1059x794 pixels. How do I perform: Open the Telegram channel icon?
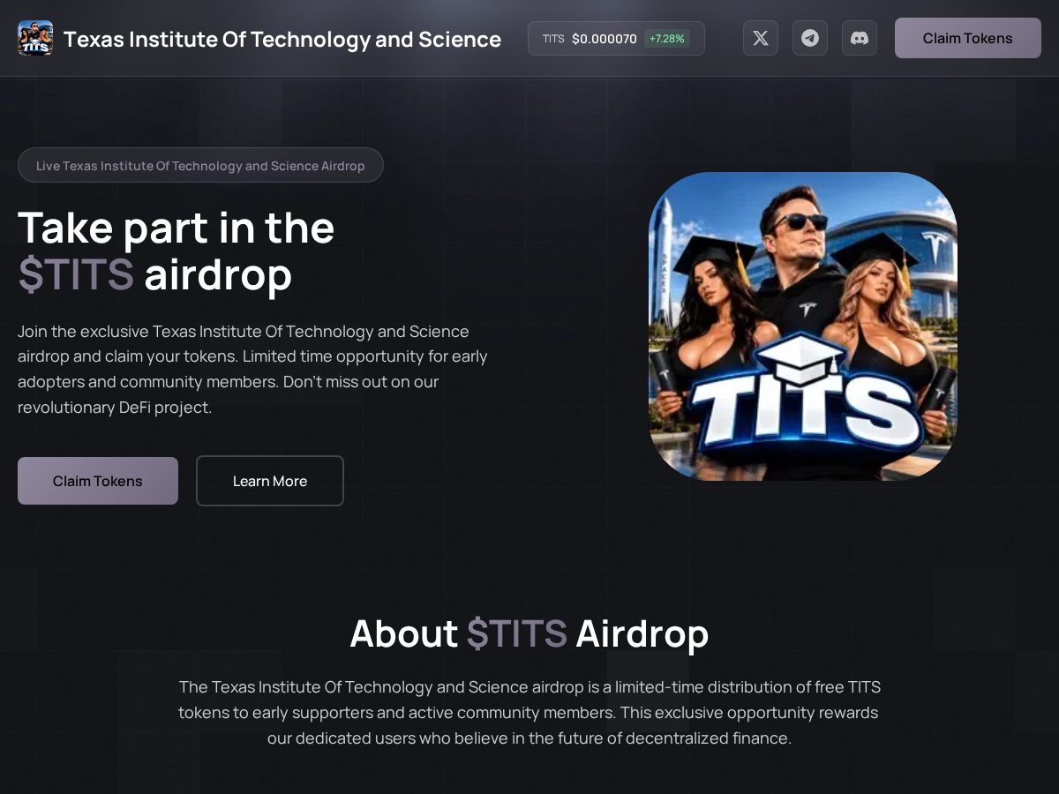pyautogui.click(x=810, y=38)
